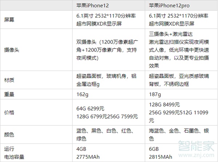Click the 重量 row label
Screen dimensions: 218x162
(9, 94)
